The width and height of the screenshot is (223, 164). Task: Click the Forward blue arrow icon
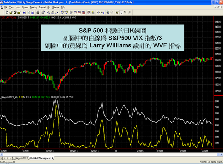click(57, 13)
